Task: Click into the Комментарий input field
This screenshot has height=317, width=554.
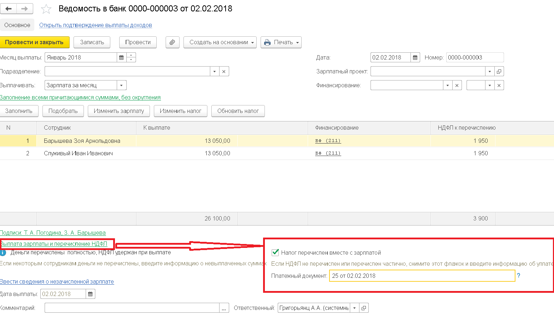Action: click(132, 308)
